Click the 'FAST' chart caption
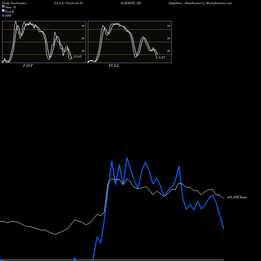261x261 pixels. point(28,66)
